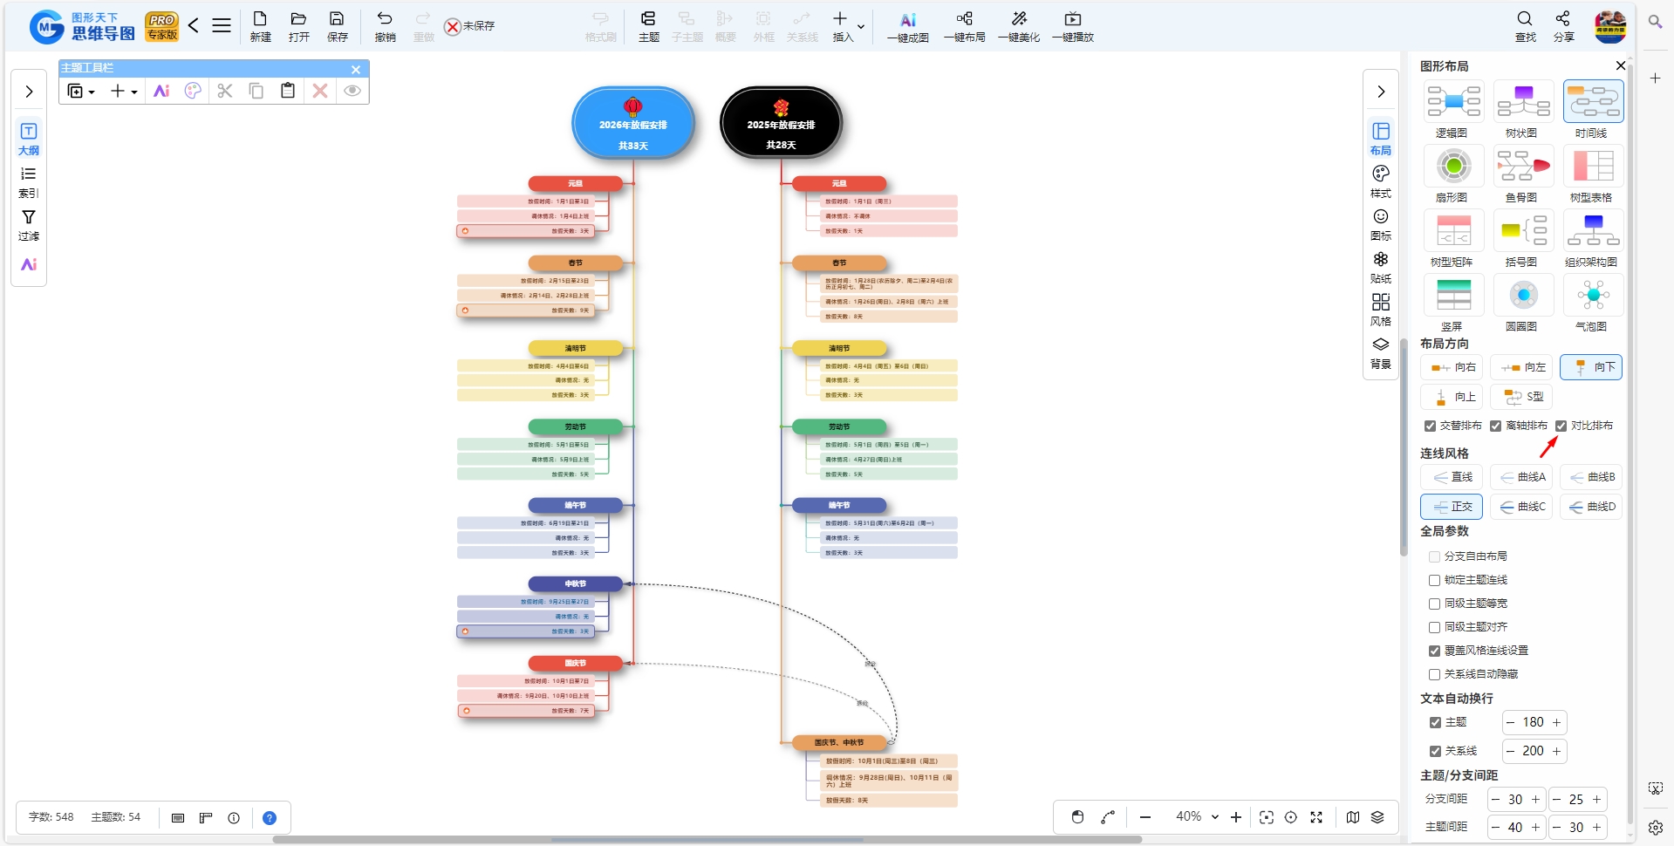
Task: Select the 曲线A connector style
Action: point(1522,477)
